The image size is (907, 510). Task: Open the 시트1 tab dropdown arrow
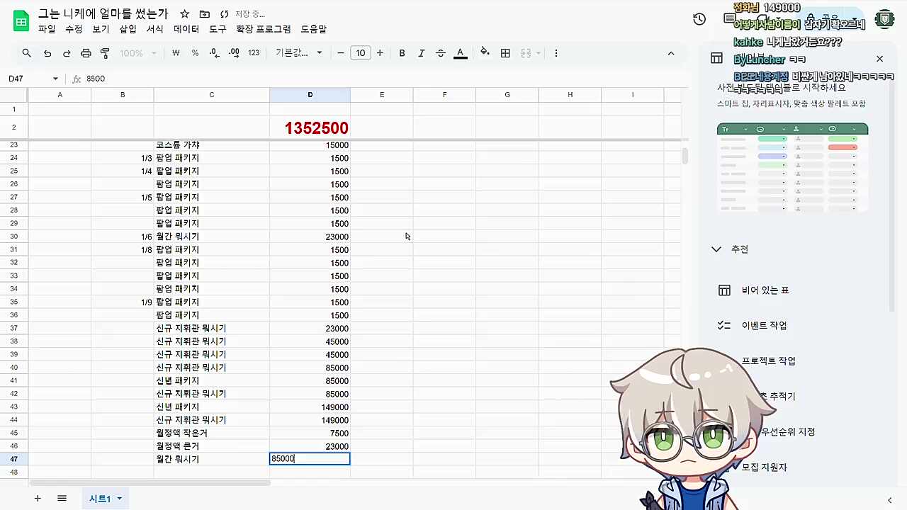119,499
